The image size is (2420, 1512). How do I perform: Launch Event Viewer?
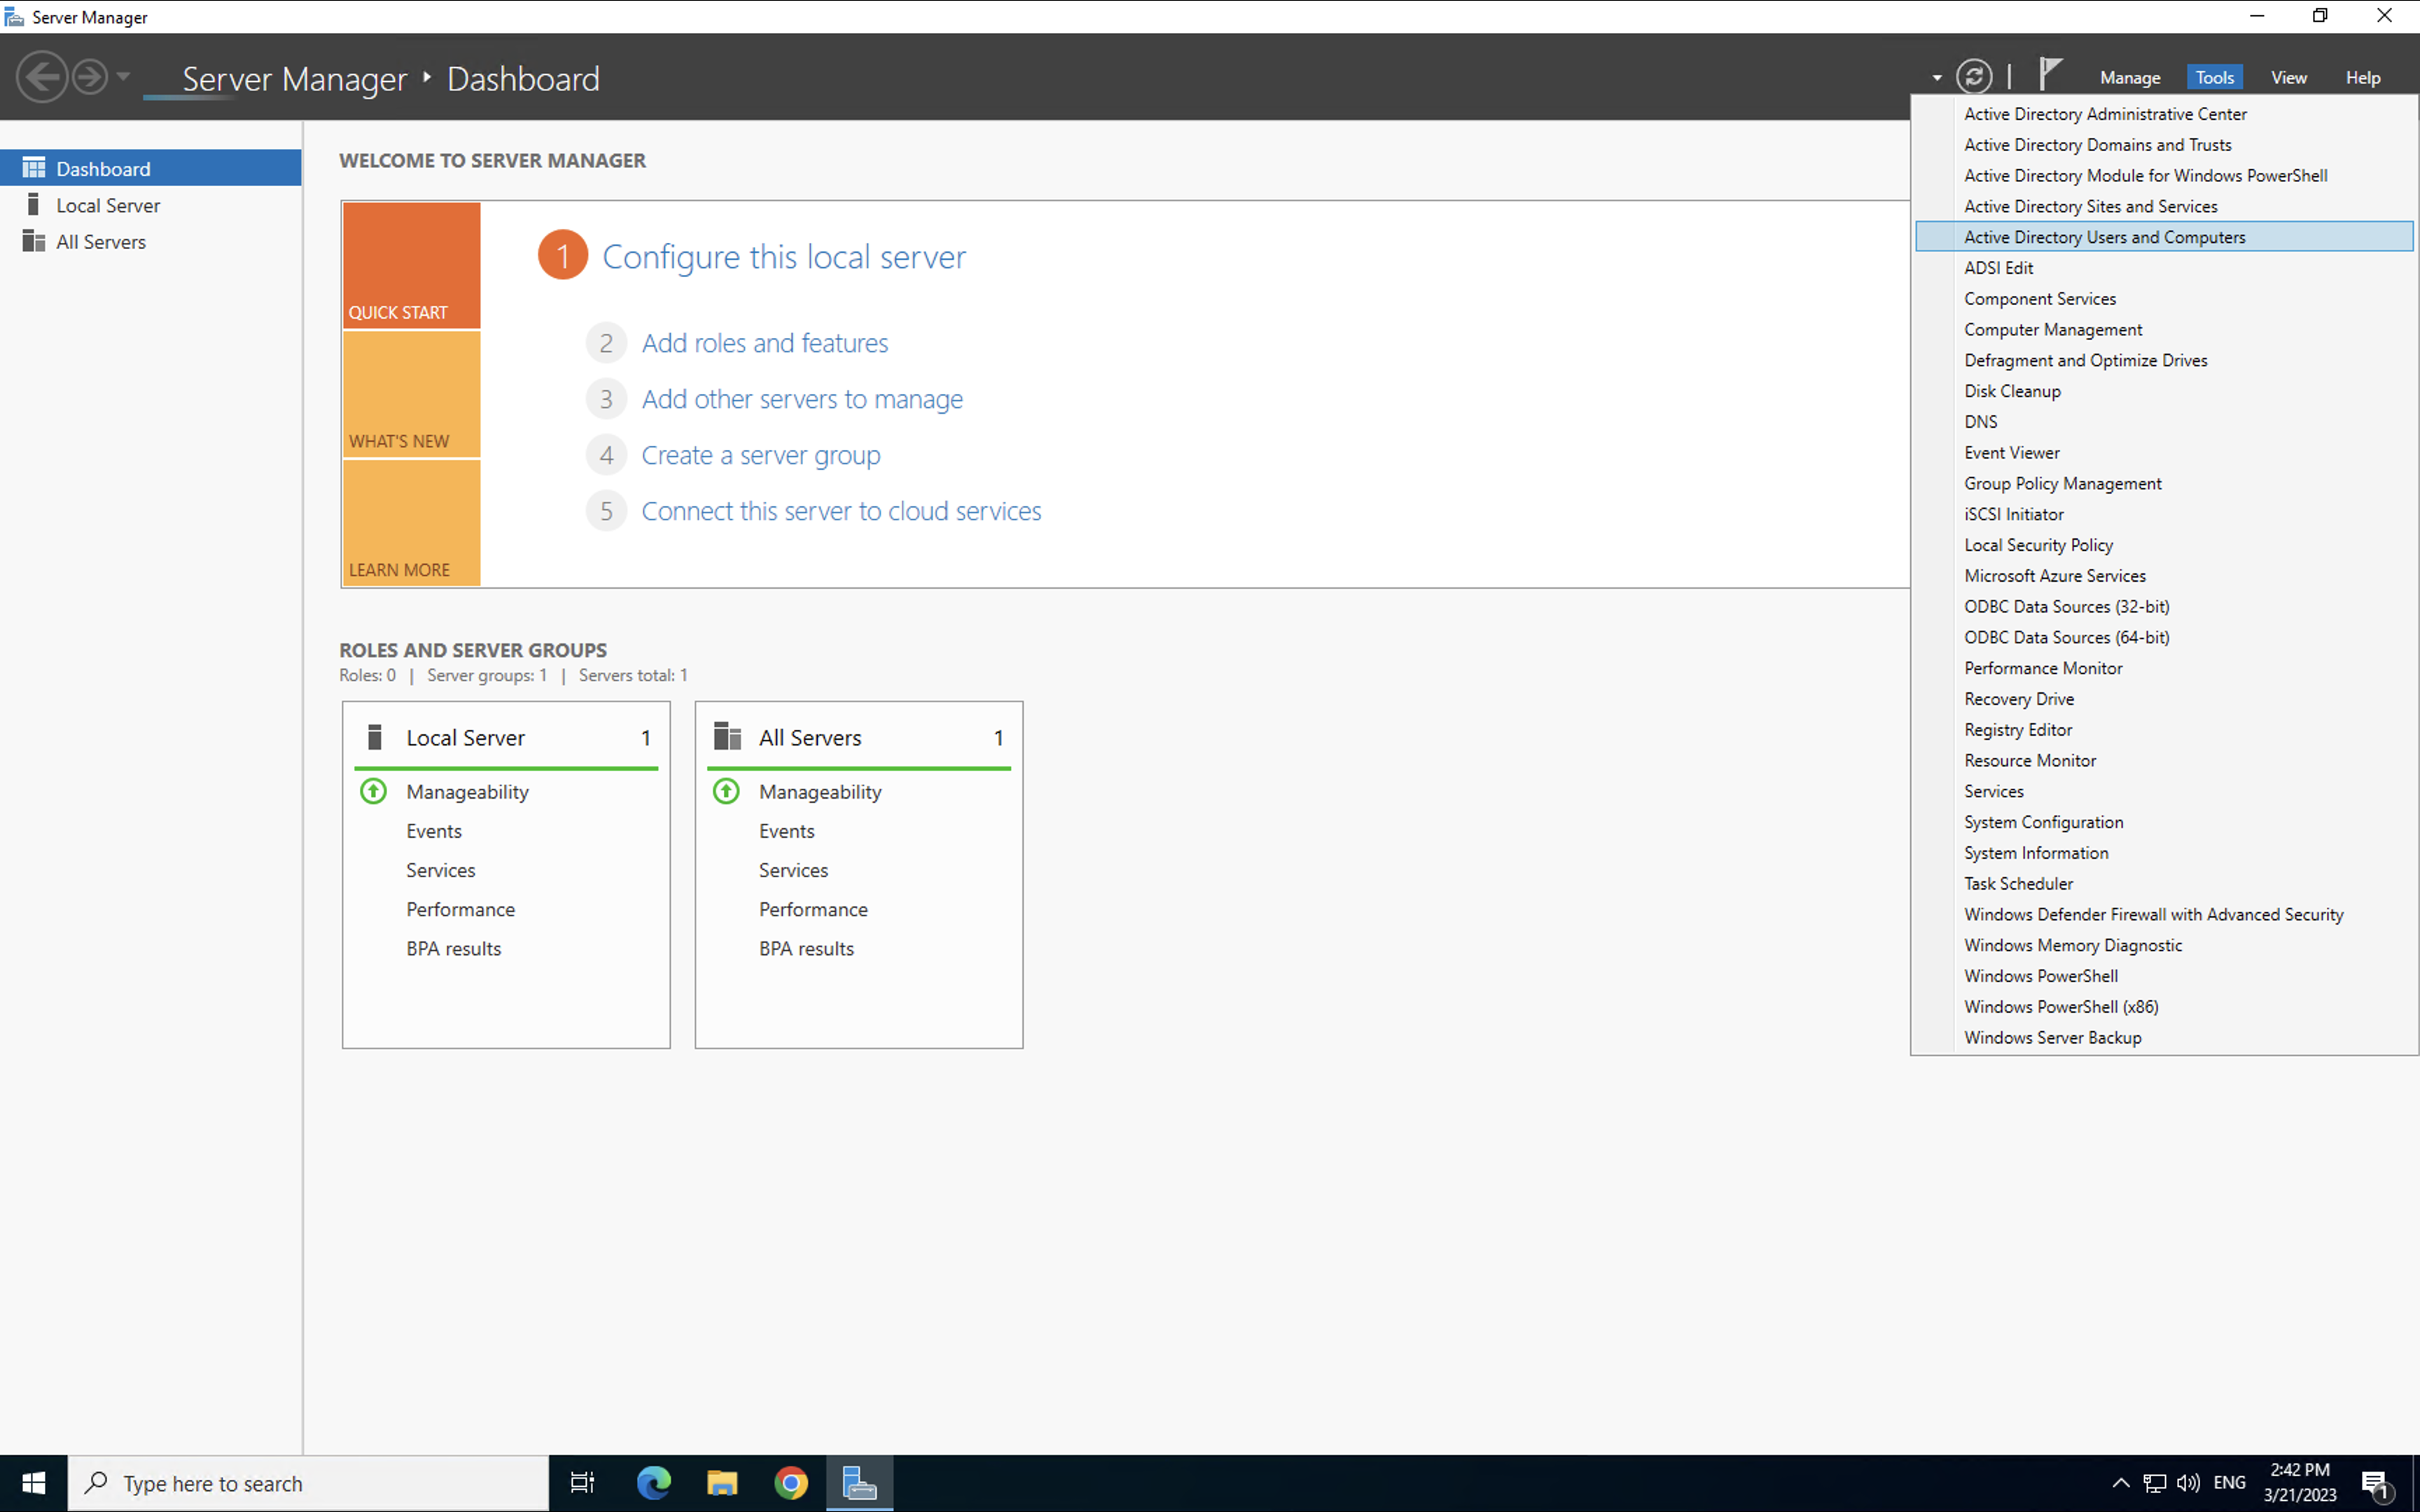click(x=2164, y=453)
